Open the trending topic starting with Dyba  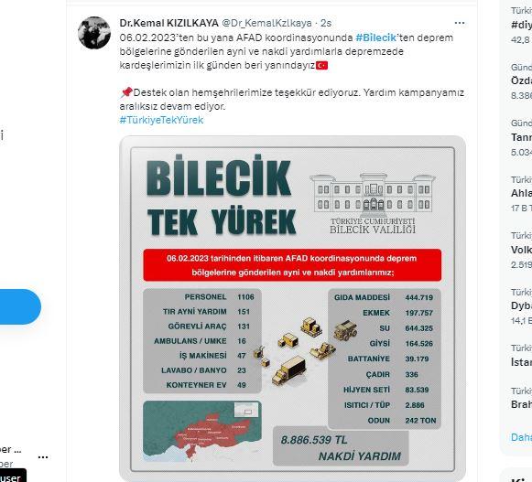click(x=521, y=306)
